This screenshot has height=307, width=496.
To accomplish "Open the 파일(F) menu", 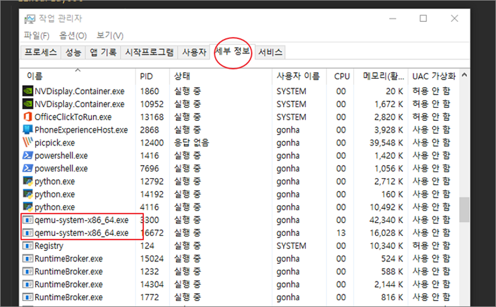I will coord(37,36).
